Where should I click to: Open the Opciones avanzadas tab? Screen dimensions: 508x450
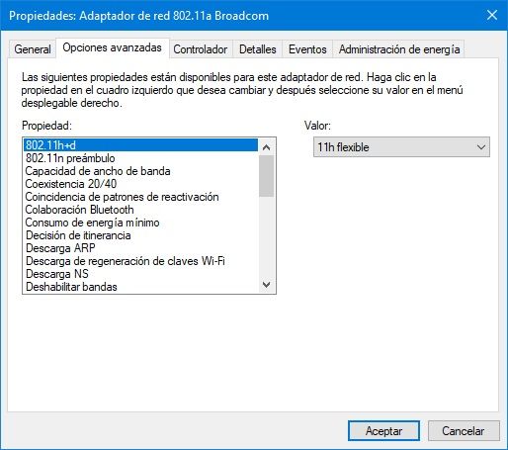(x=112, y=47)
